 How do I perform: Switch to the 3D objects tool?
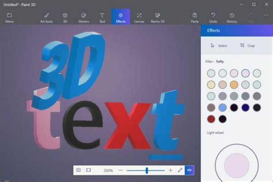tap(65, 17)
